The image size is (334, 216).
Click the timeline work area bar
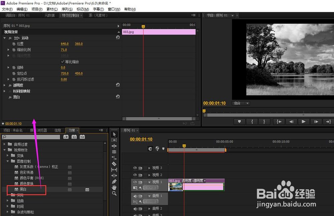196,150
